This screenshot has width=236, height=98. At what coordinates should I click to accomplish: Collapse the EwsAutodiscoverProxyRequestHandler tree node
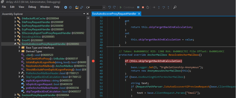(15, 44)
